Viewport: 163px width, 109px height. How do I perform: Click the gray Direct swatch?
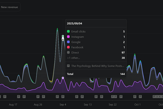[x=68, y=52]
